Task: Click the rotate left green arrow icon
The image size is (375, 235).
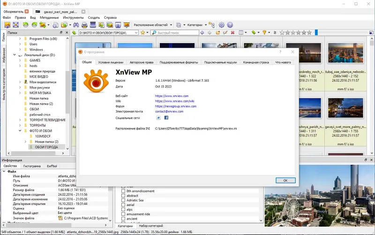Action: point(26,25)
